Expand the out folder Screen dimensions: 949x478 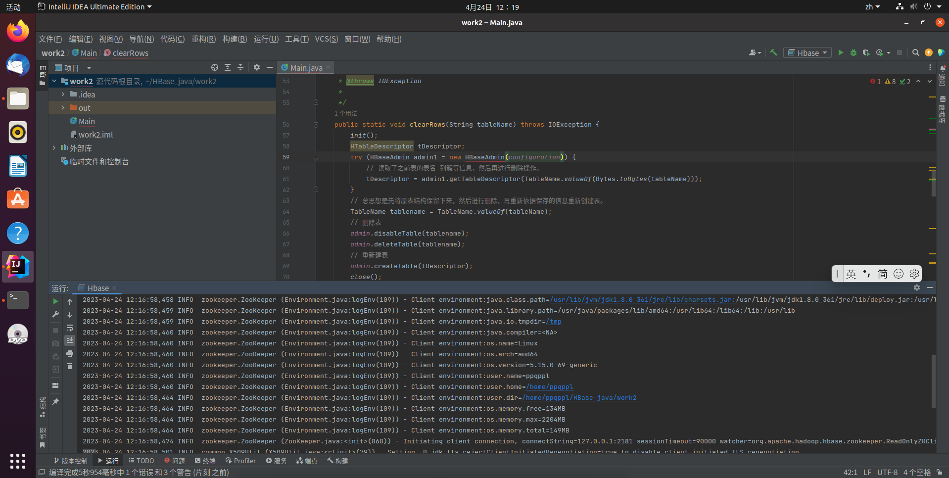[x=63, y=108]
